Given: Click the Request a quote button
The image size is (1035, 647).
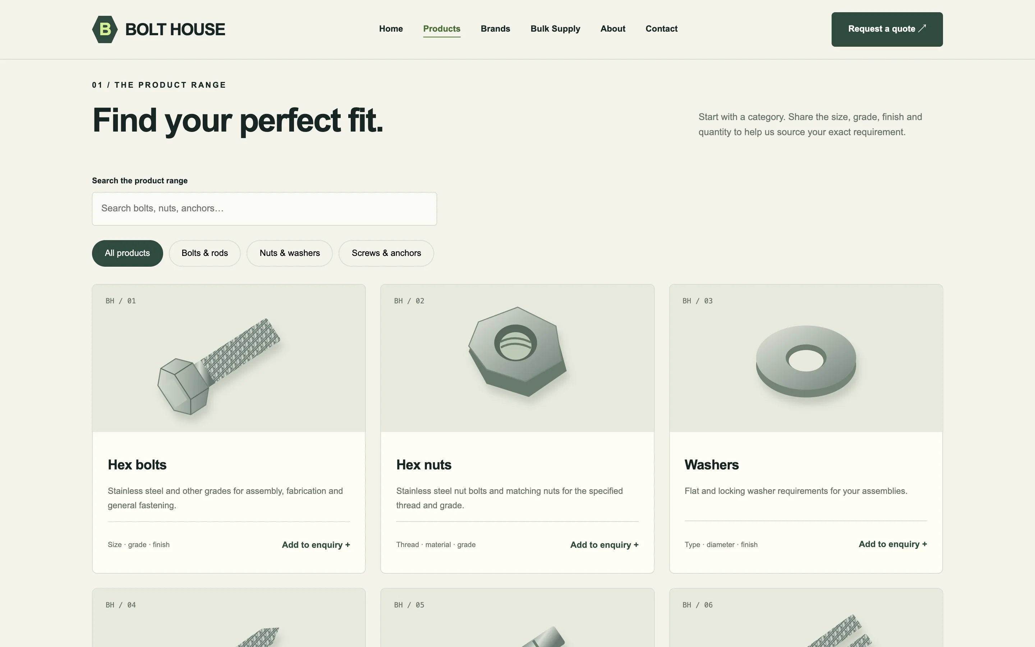Looking at the screenshot, I should [x=887, y=29].
